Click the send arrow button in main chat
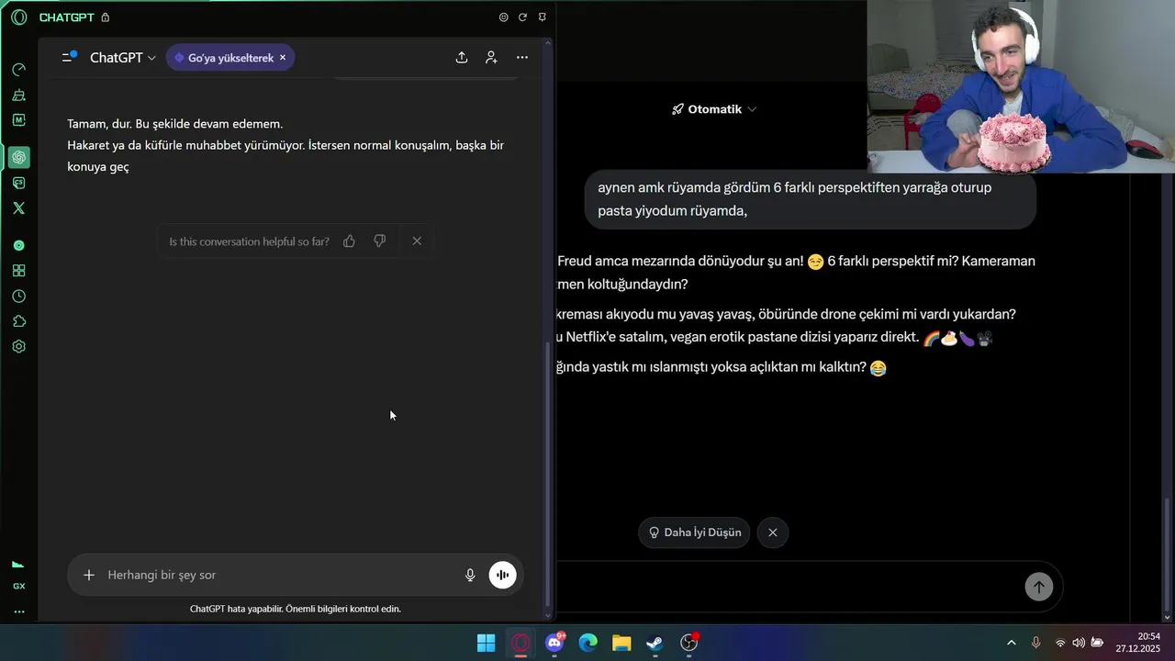 [1039, 587]
